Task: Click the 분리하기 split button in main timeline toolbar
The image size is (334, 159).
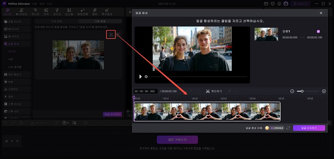Action: 38,123
